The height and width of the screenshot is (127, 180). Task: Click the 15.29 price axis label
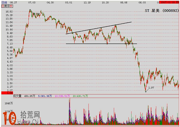tap(9, 15)
